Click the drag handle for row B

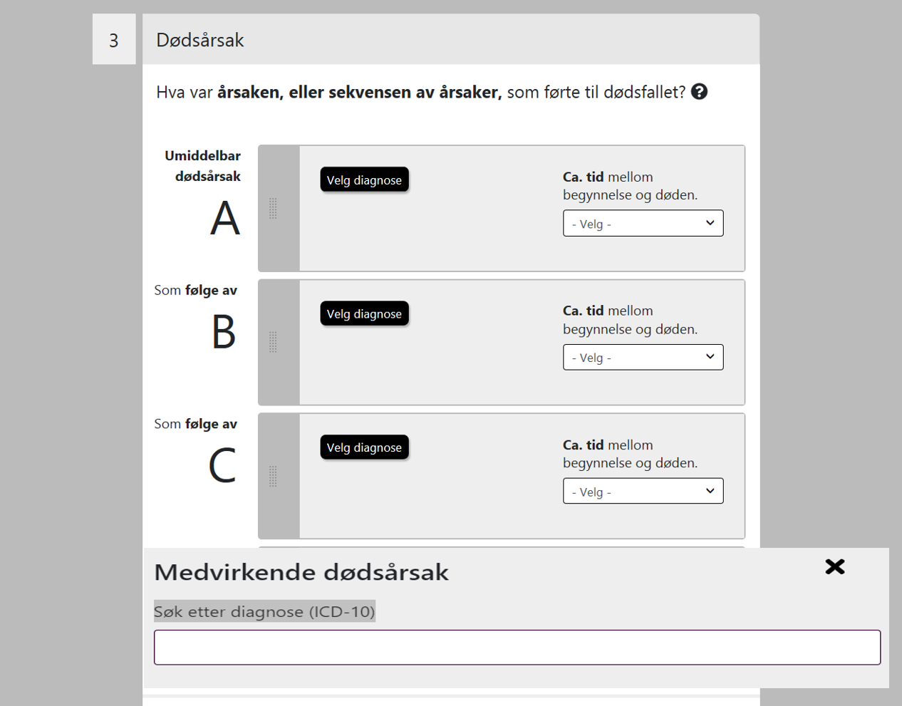pyautogui.click(x=273, y=343)
